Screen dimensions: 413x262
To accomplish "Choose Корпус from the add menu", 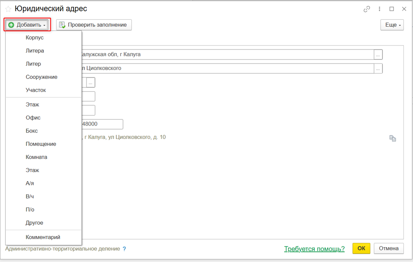I will click(x=35, y=38).
